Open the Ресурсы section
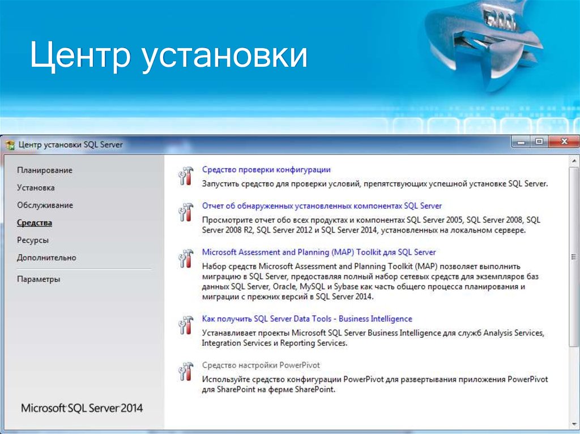 [33, 240]
